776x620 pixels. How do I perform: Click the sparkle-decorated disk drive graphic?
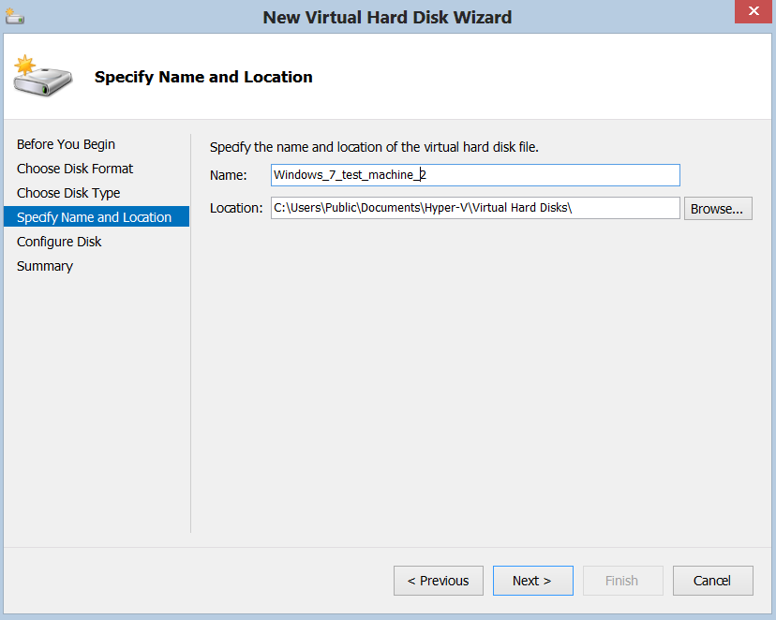click(41, 75)
